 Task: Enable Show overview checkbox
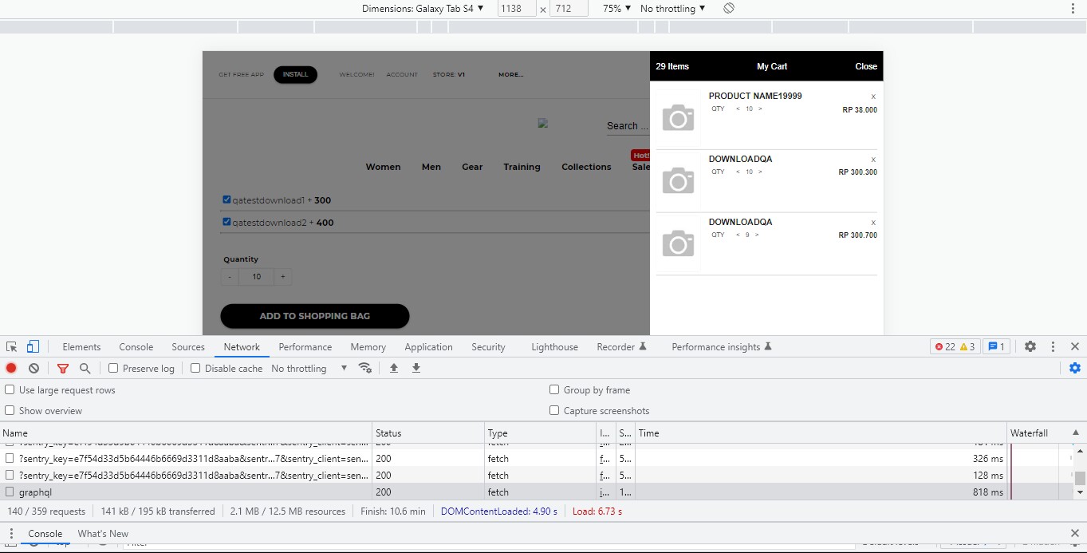point(10,410)
